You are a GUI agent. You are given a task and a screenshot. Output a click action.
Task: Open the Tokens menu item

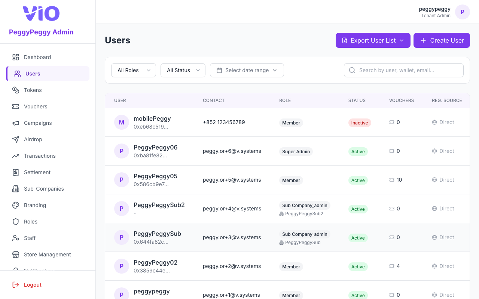coord(48,90)
